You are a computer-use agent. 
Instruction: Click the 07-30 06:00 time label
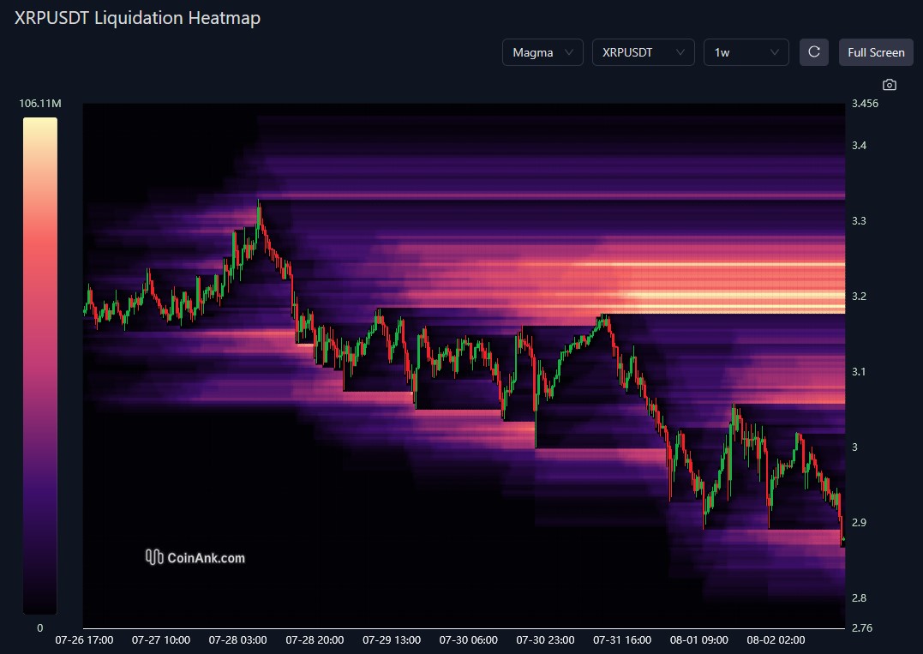469,640
